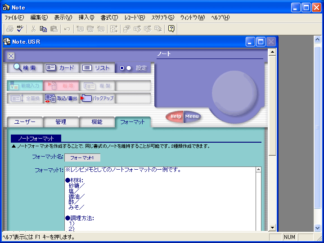This screenshot has width=324, height=243.
Task: Open the 編集(E) menu
Action: point(39,18)
